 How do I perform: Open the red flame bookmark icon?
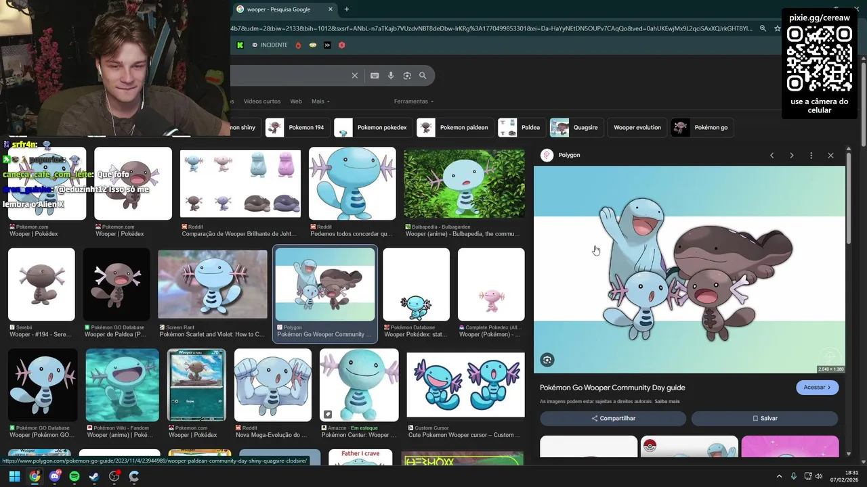tap(298, 45)
